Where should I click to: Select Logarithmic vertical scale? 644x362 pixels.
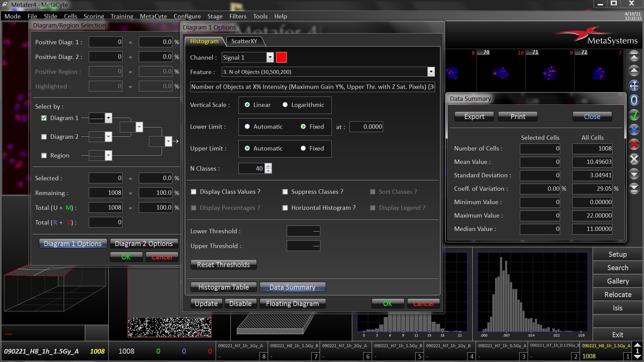click(285, 105)
